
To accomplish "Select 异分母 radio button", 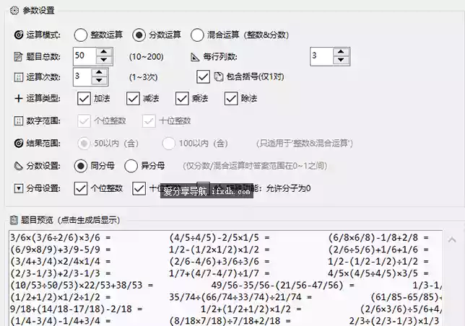I will tap(131, 166).
